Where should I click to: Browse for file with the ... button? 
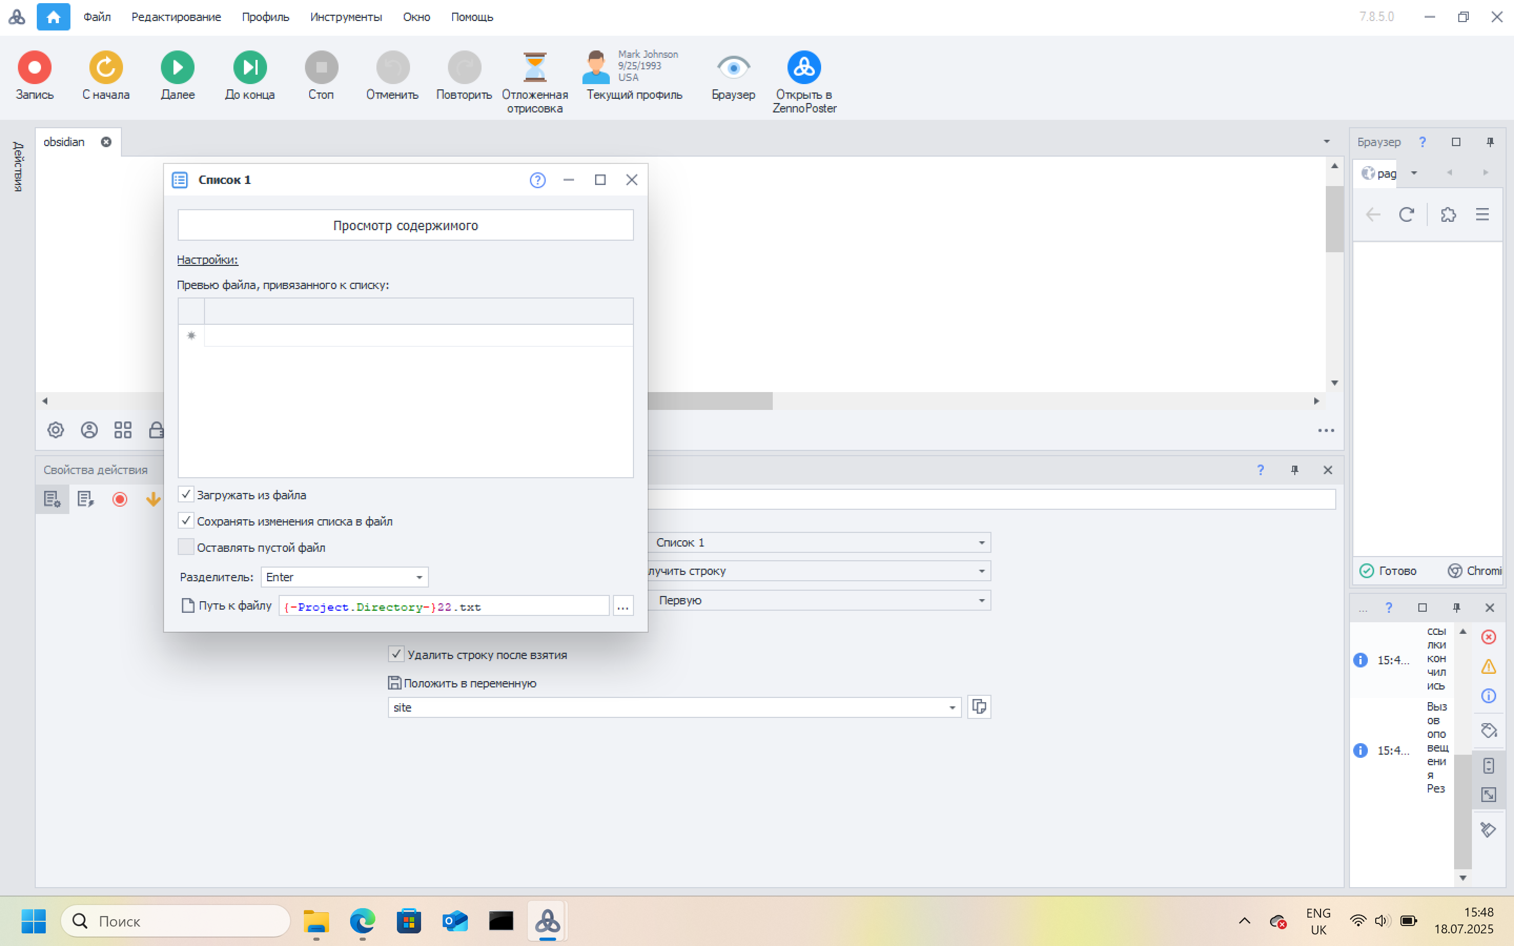click(623, 606)
